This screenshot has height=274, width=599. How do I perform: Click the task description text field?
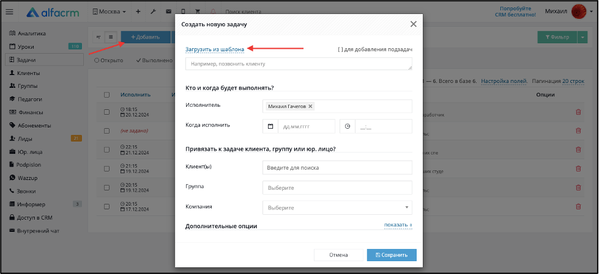click(x=299, y=64)
